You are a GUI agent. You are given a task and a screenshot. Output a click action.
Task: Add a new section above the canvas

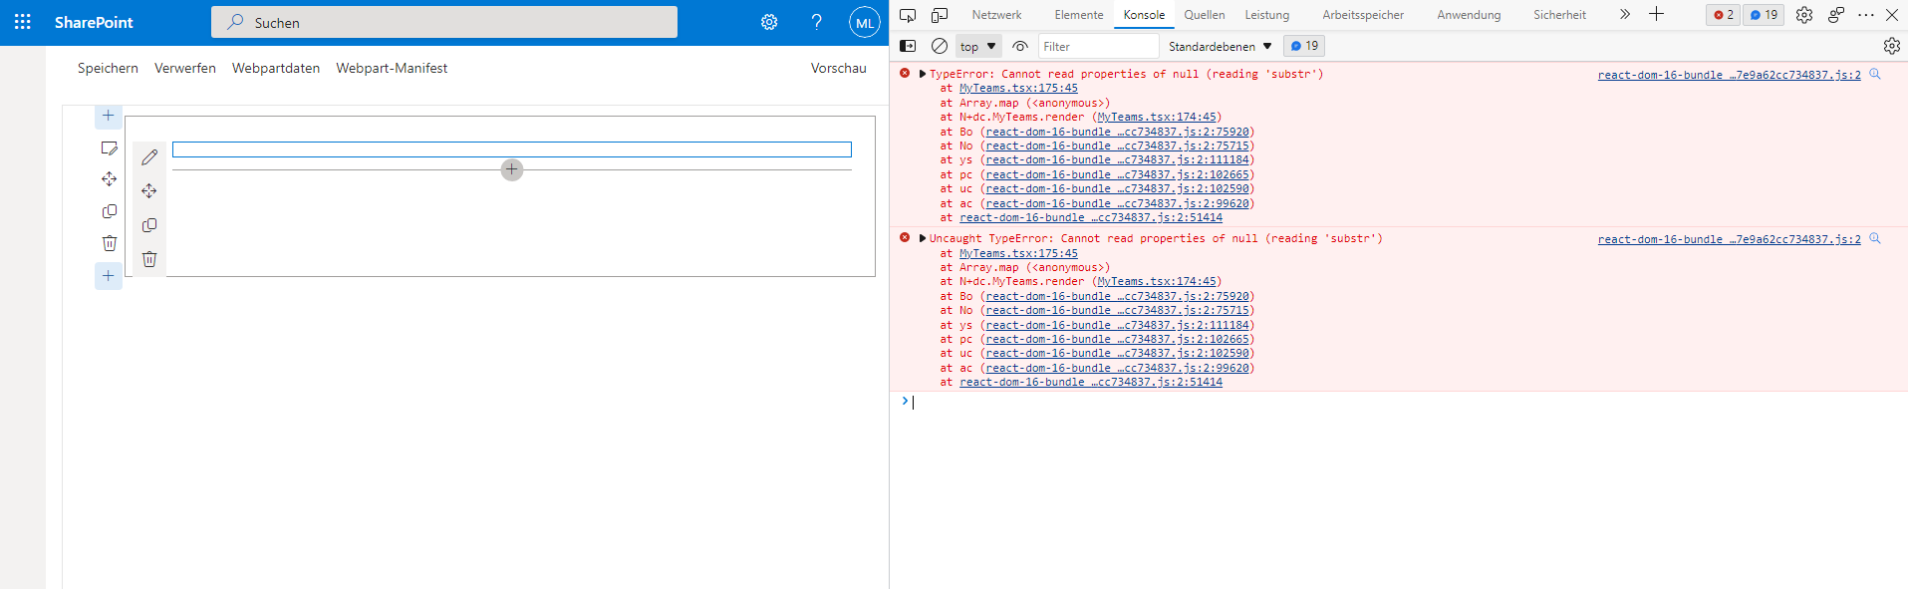tap(109, 116)
